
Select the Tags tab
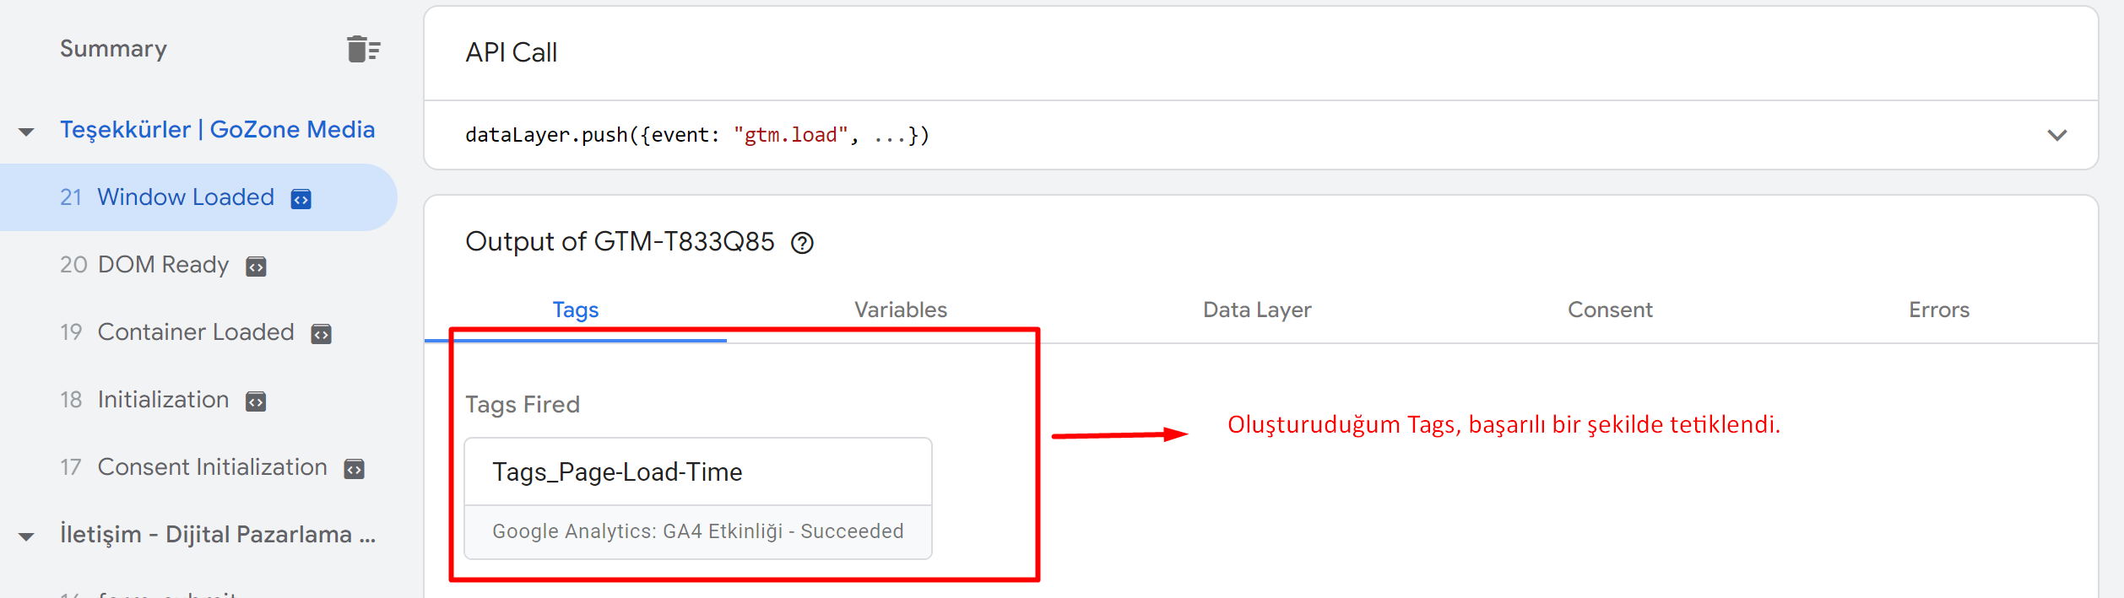point(575,310)
